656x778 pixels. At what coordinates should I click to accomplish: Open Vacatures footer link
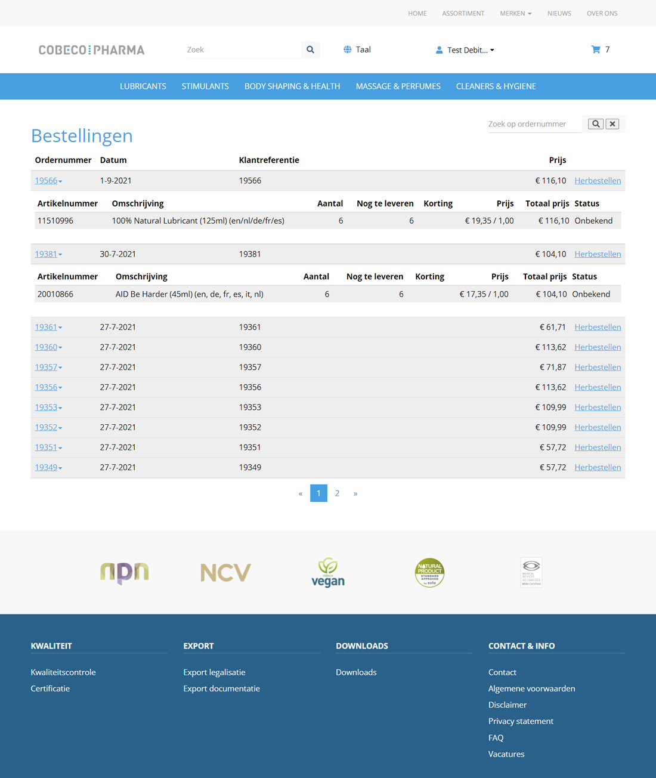coord(506,754)
